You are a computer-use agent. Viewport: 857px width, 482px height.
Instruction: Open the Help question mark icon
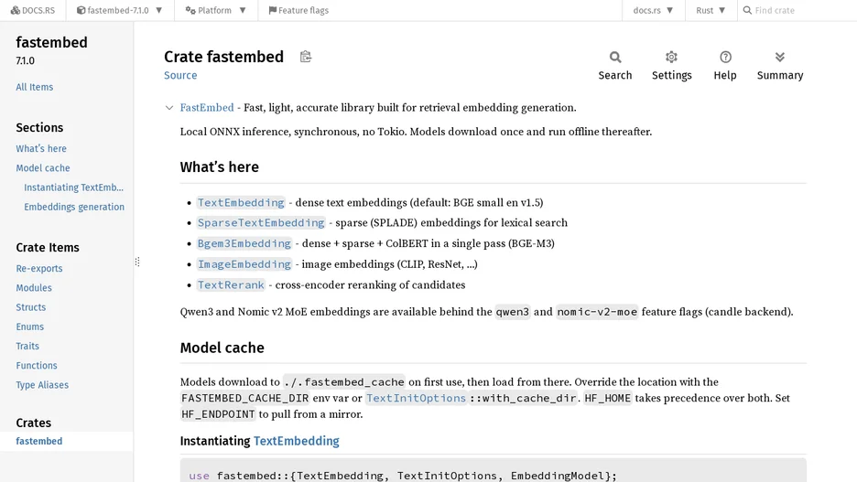pyautogui.click(x=725, y=66)
